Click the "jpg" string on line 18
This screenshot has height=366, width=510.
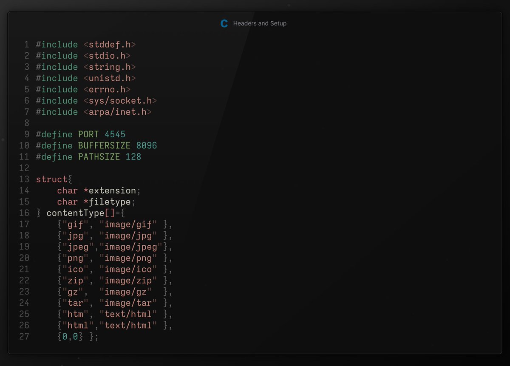75,235
